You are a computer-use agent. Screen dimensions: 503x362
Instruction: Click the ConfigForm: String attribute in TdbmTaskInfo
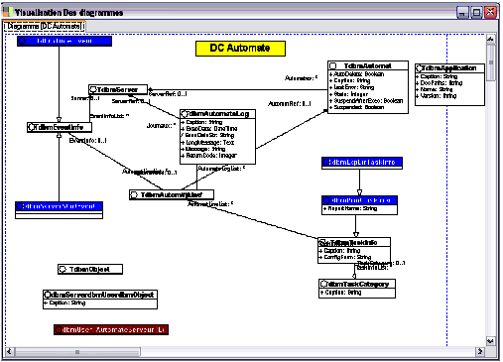coord(345,257)
